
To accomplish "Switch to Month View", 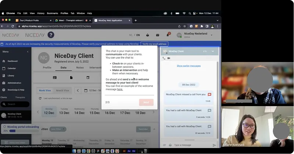I will tap(62, 90).
